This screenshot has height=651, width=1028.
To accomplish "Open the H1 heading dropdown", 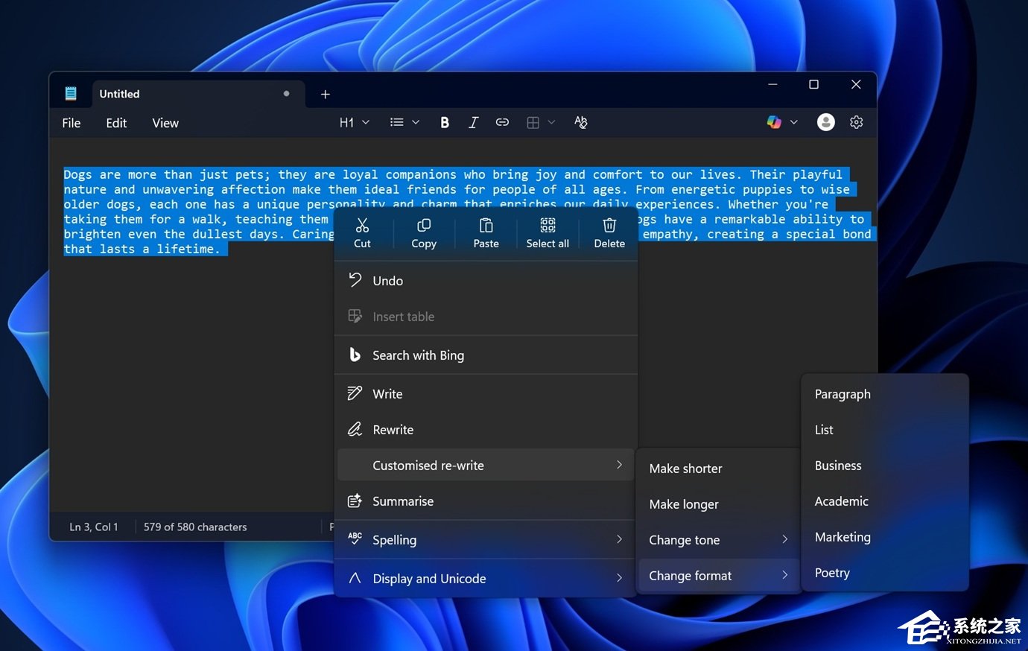I will (x=354, y=123).
